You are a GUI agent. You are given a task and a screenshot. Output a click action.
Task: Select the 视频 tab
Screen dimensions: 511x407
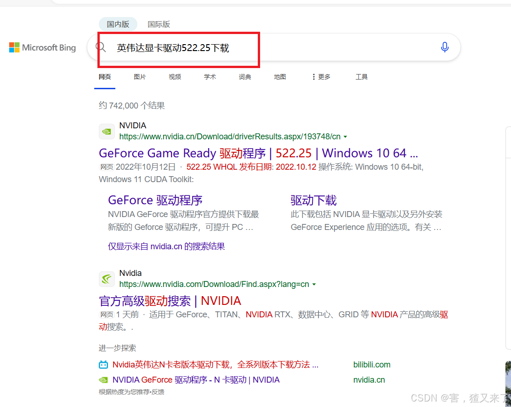[175, 77]
